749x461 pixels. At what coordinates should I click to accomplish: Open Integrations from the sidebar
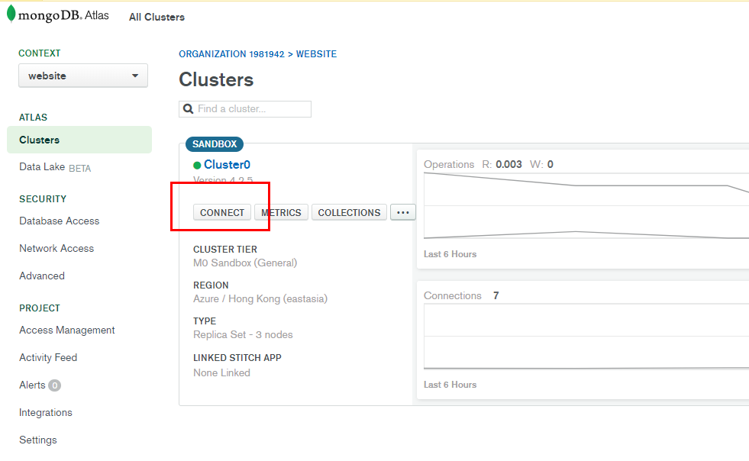45,412
